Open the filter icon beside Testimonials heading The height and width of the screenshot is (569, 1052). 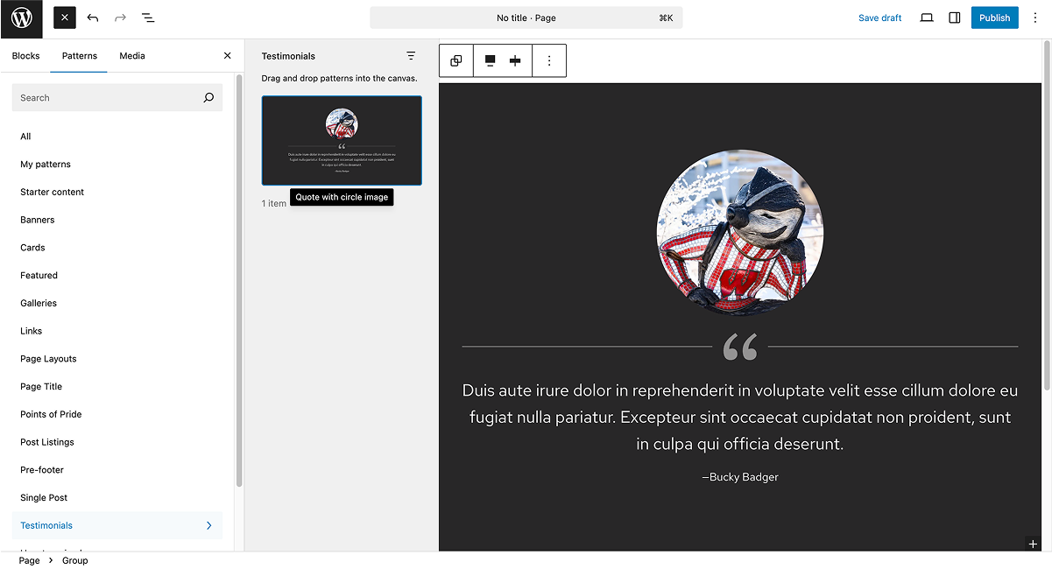click(x=411, y=55)
